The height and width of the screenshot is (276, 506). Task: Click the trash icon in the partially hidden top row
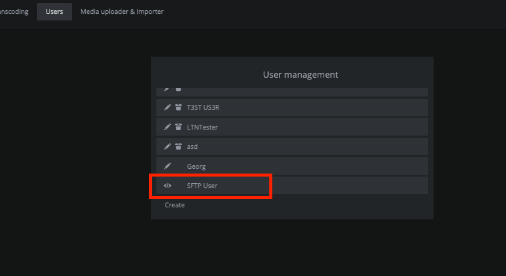[178, 89]
